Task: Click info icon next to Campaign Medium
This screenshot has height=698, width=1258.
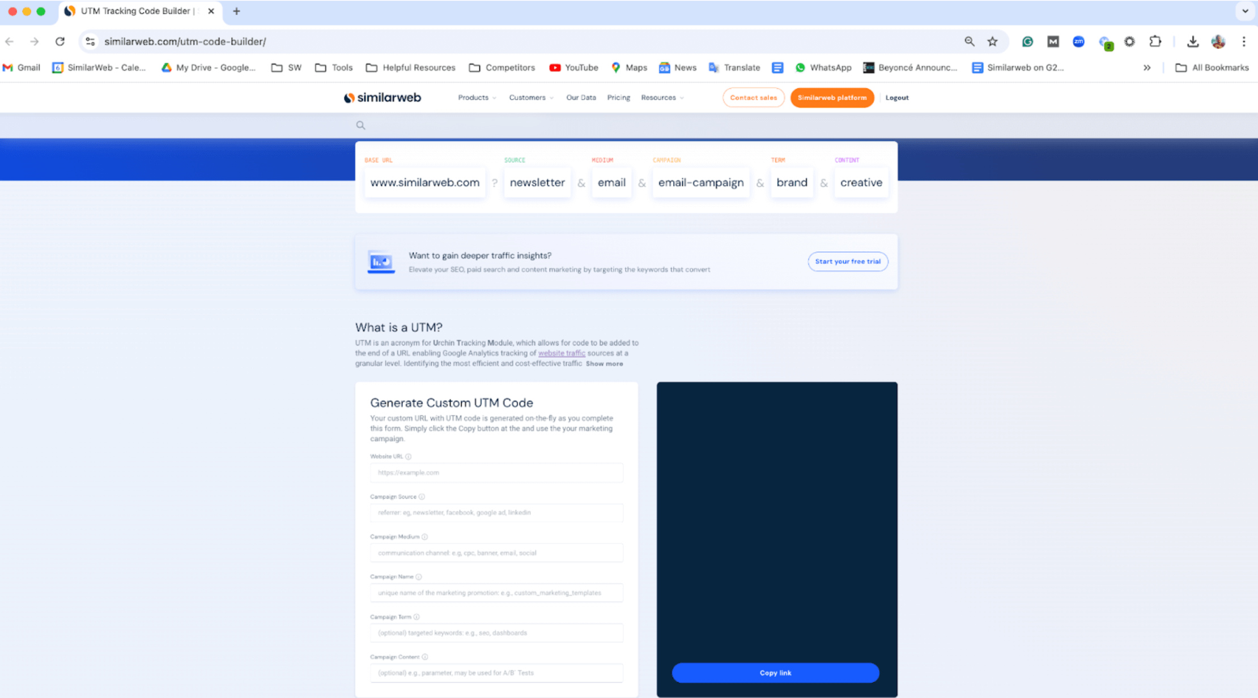Action: point(424,537)
